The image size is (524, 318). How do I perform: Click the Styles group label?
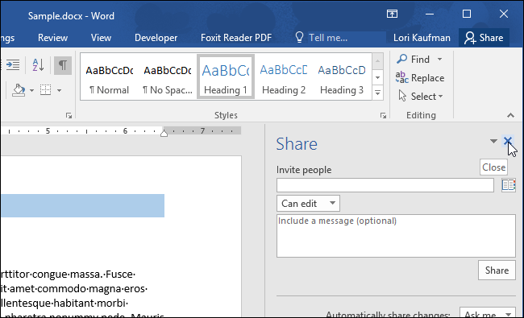[226, 115]
